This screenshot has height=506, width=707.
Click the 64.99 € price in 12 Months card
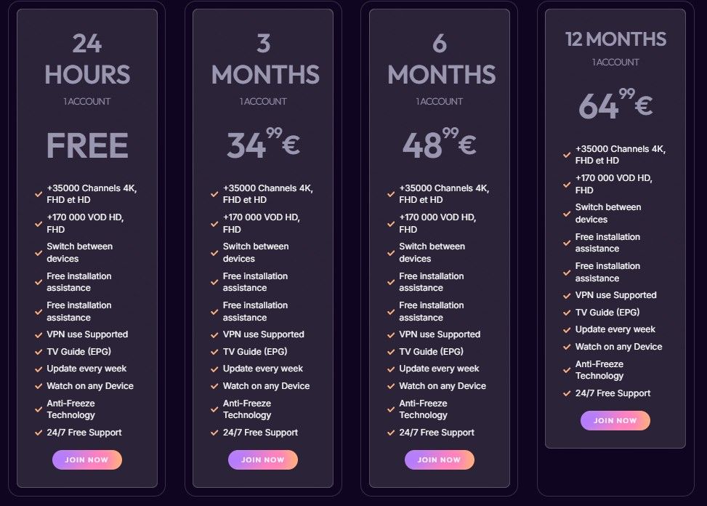(x=615, y=104)
